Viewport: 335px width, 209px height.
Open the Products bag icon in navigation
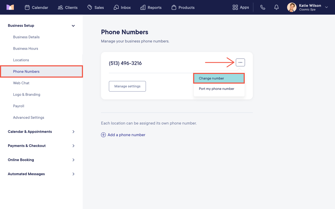point(174,7)
